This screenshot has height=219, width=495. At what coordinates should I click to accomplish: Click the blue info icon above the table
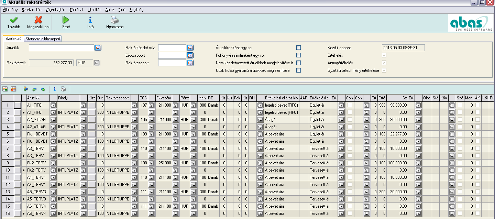(54, 89)
